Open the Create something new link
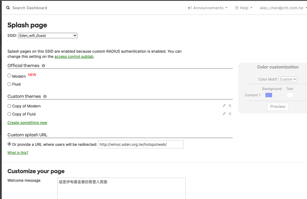This screenshot has height=199, width=307. coord(27,122)
